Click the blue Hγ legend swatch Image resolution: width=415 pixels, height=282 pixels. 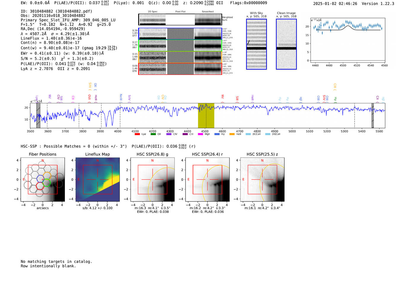pos(216,134)
